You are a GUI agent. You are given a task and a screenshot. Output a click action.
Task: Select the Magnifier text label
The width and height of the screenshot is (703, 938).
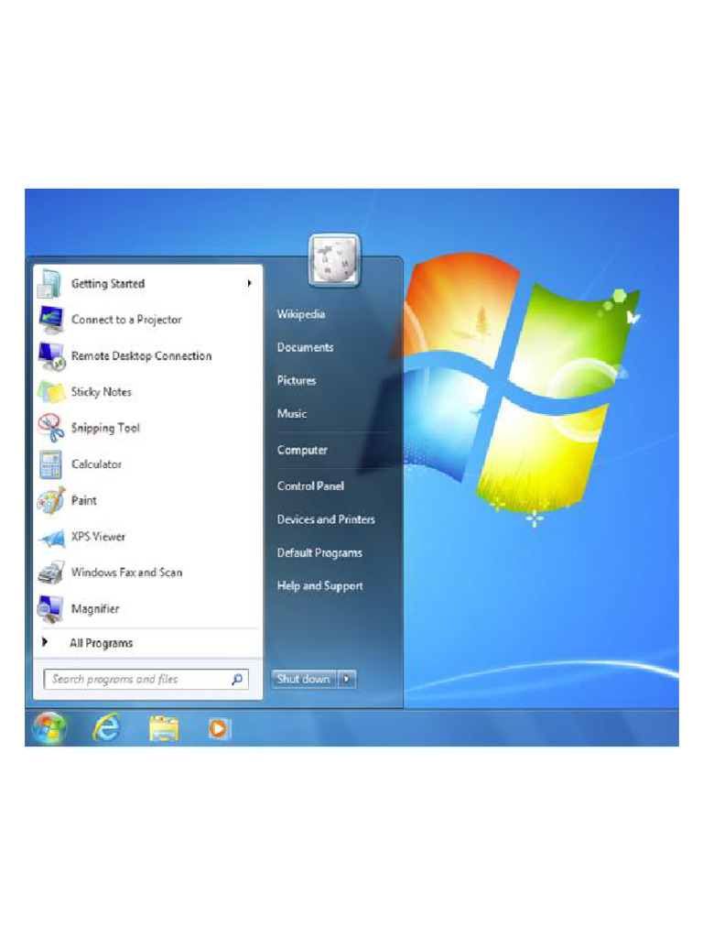[x=95, y=608]
